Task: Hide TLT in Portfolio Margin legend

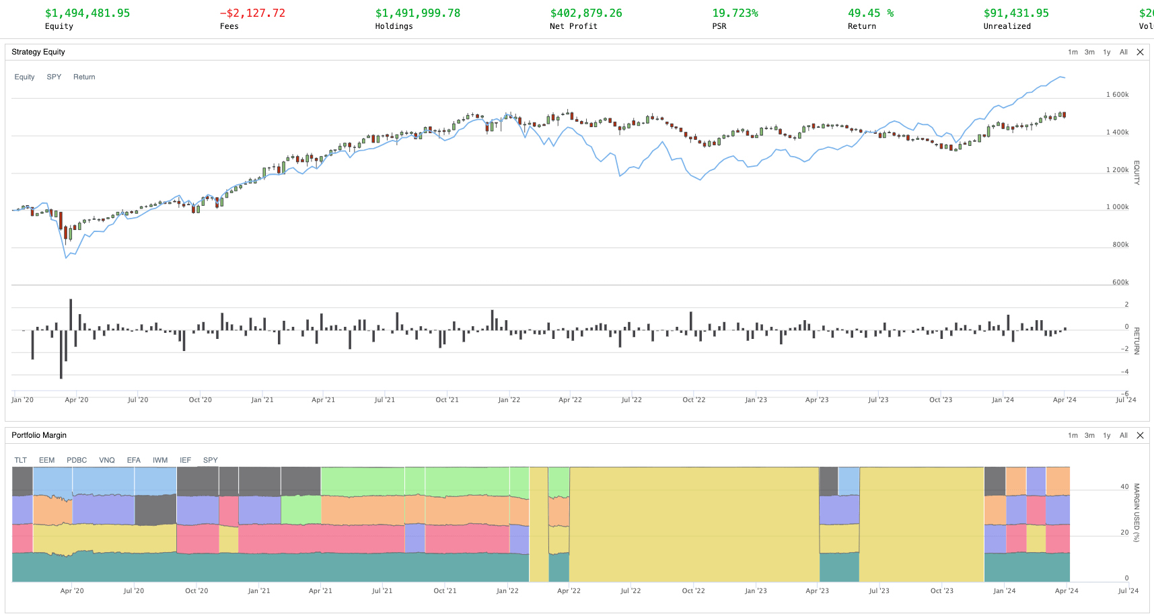Action: point(21,461)
